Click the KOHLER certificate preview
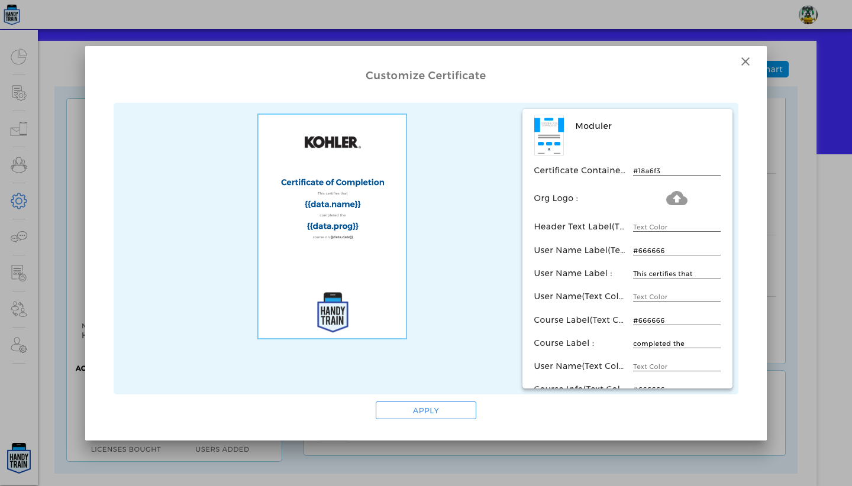Image resolution: width=852 pixels, height=486 pixels. (x=332, y=226)
